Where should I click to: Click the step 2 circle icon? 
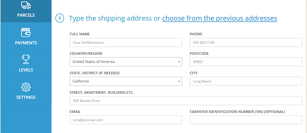(x=60, y=18)
